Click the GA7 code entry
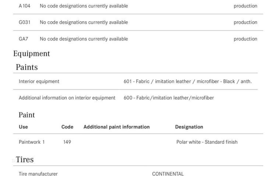 (24, 39)
